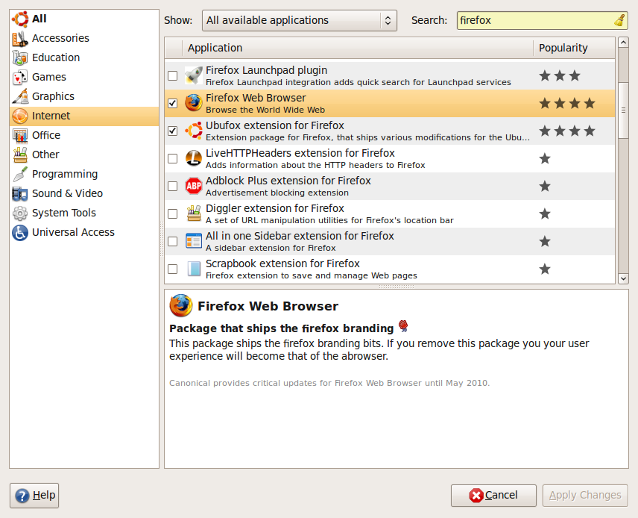Click the Scrapbook extension for Firefox title

click(x=282, y=263)
